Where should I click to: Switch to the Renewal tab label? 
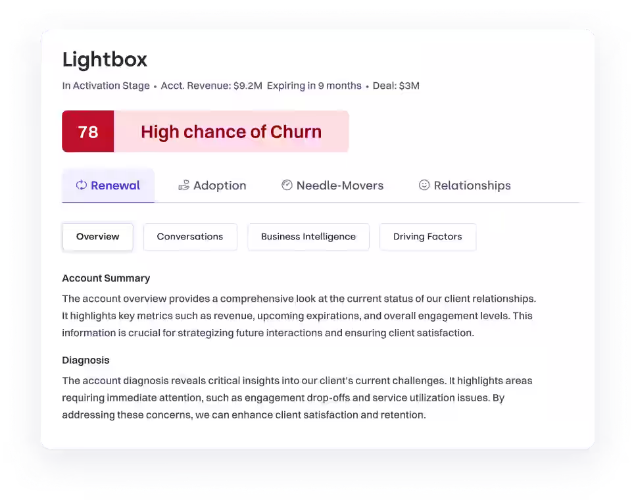[x=115, y=186]
